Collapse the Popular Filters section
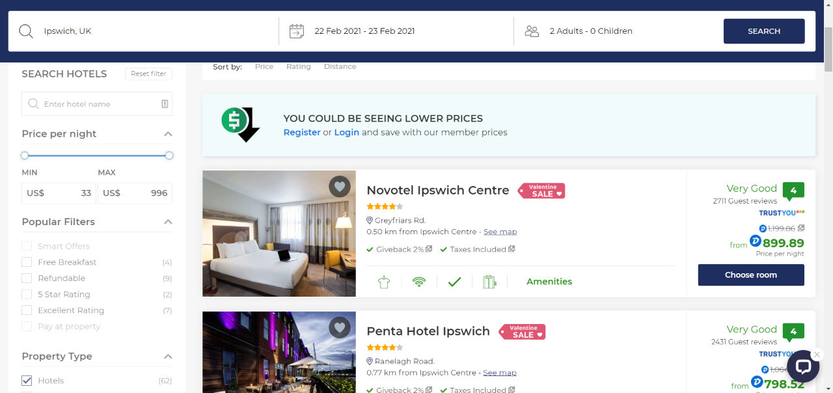 [x=168, y=222]
